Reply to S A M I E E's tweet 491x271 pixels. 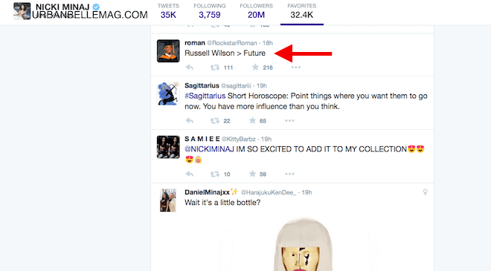coord(190,174)
